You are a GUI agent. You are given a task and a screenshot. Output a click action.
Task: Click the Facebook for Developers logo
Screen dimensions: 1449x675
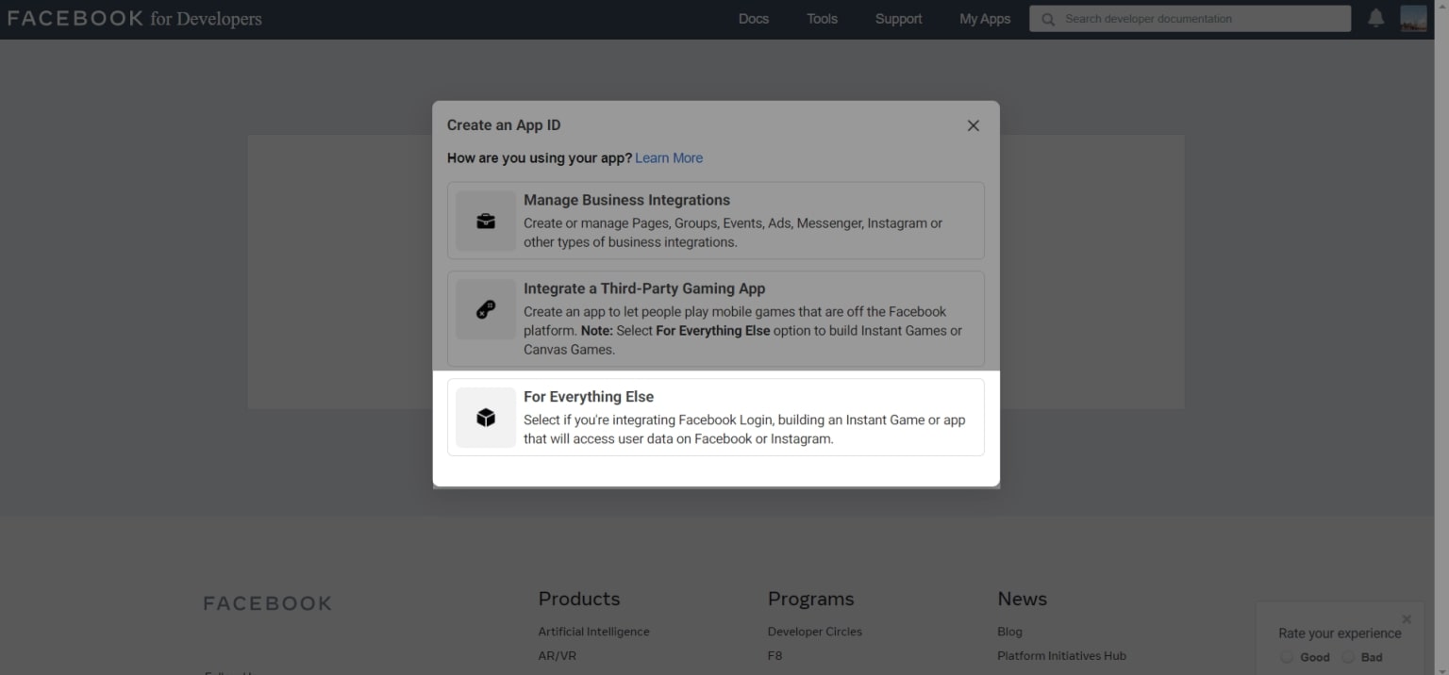coord(134,19)
